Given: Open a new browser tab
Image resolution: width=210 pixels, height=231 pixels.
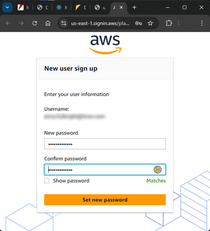Looking at the screenshot, I should [135, 8].
